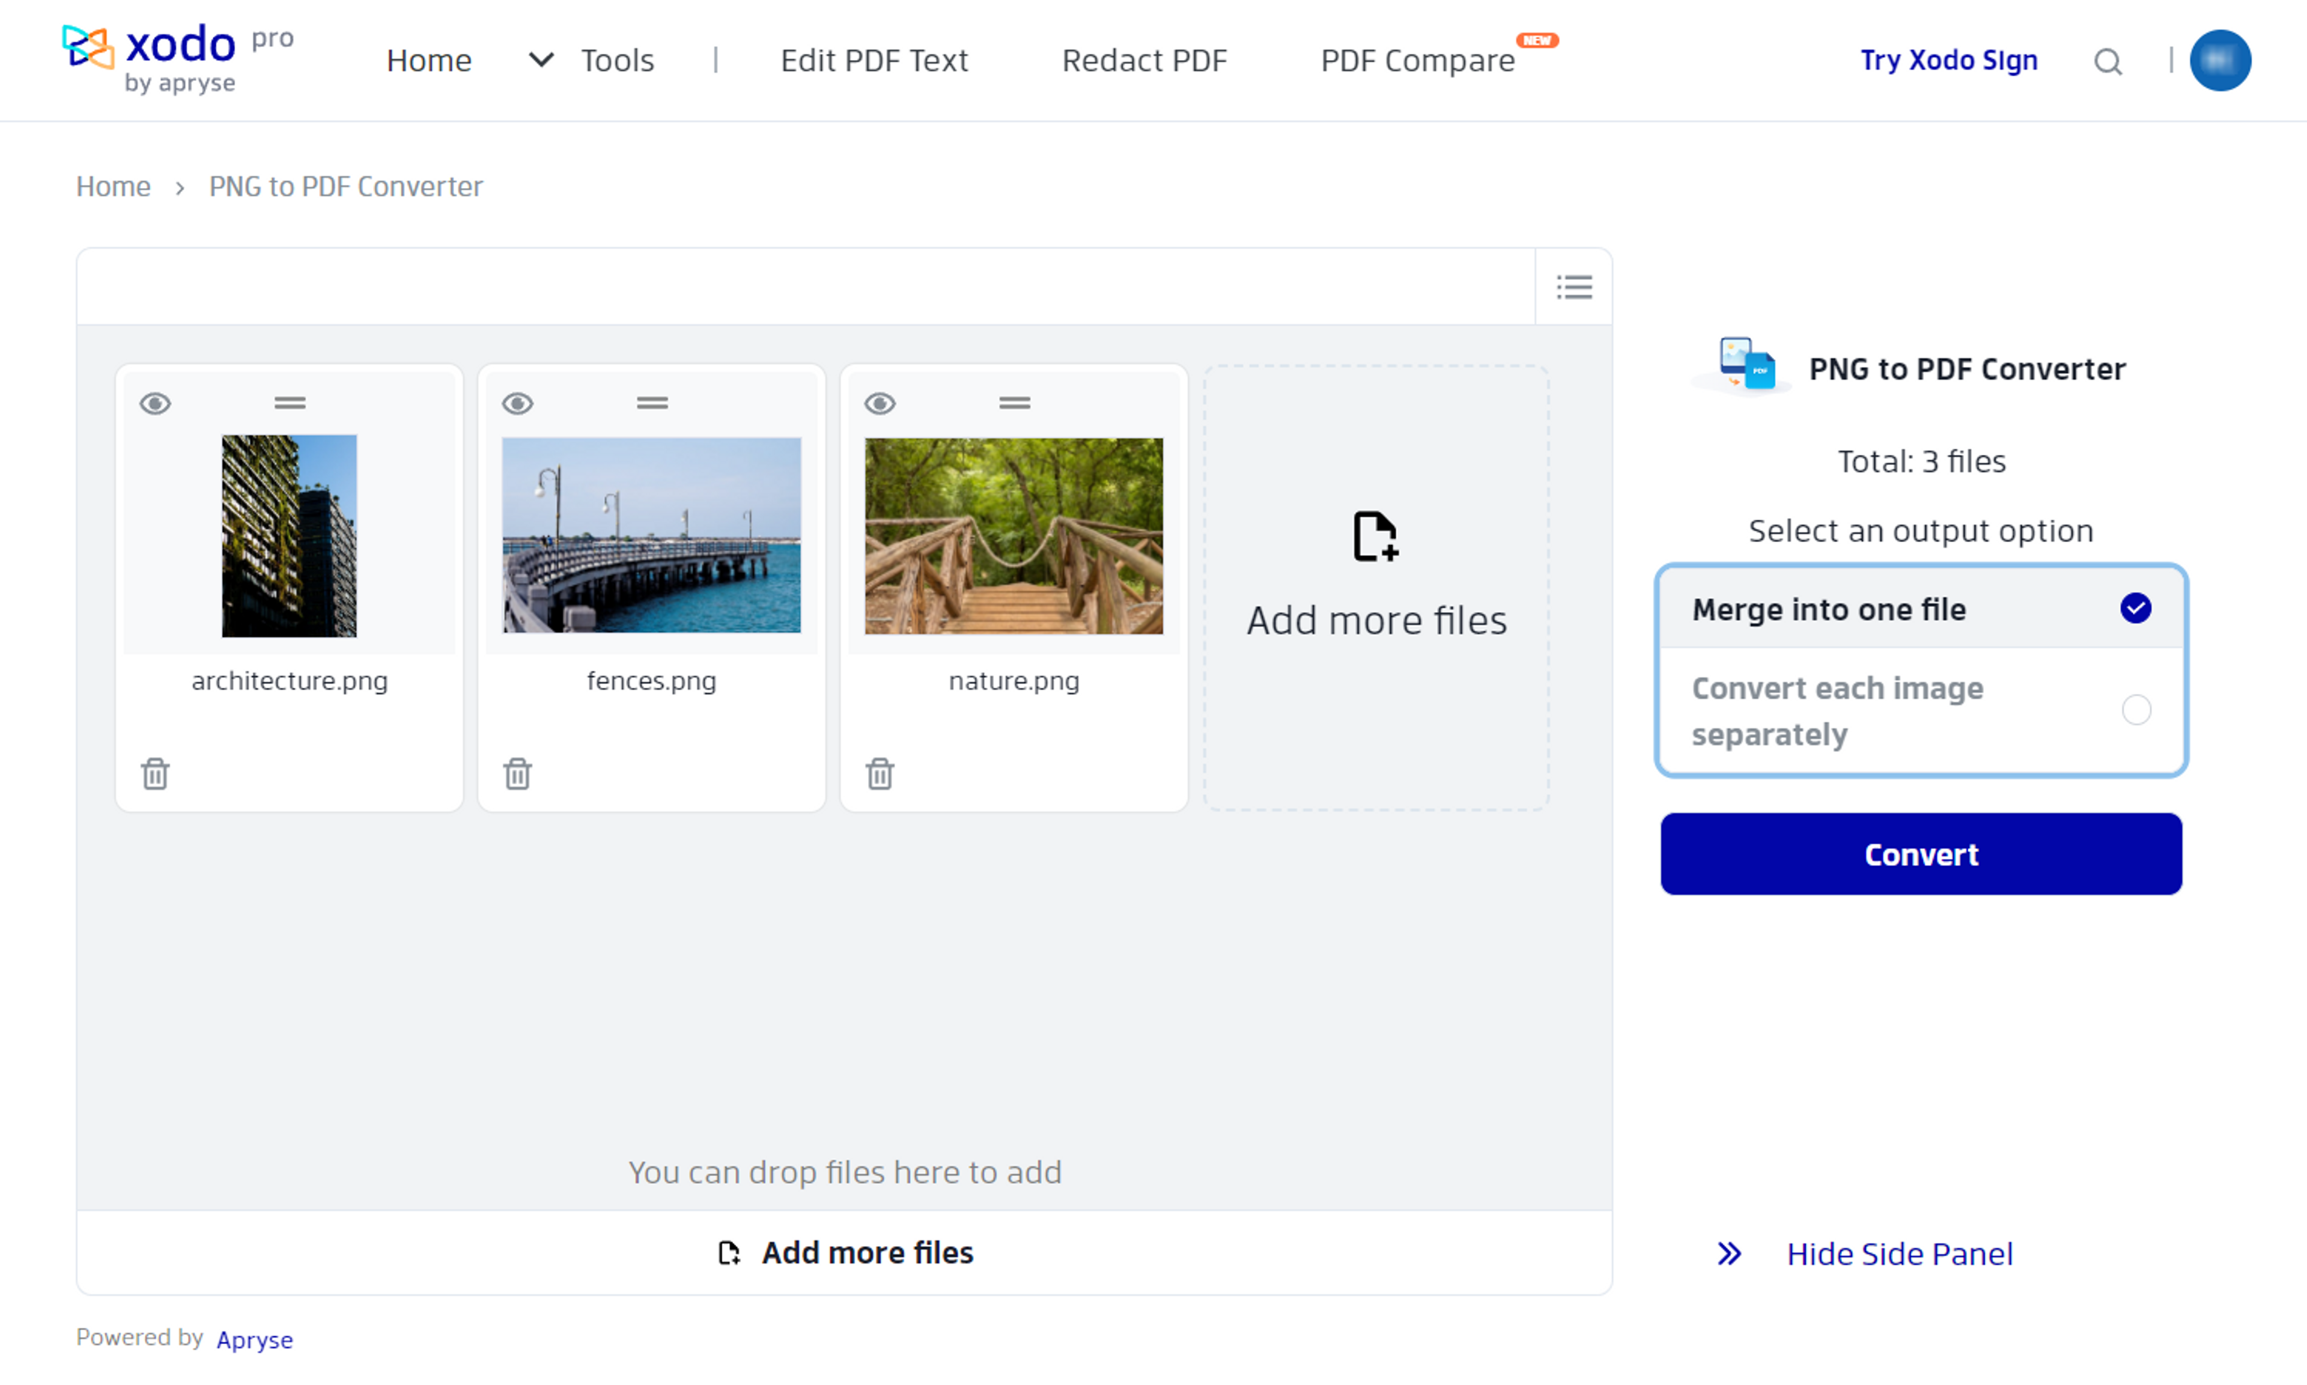Preview fences.png with eye icon
This screenshot has width=2307, height=1385.
[x=518, y=403]
